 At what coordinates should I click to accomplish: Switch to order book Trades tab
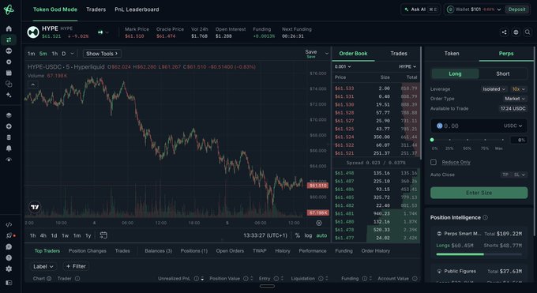[399, 54]
